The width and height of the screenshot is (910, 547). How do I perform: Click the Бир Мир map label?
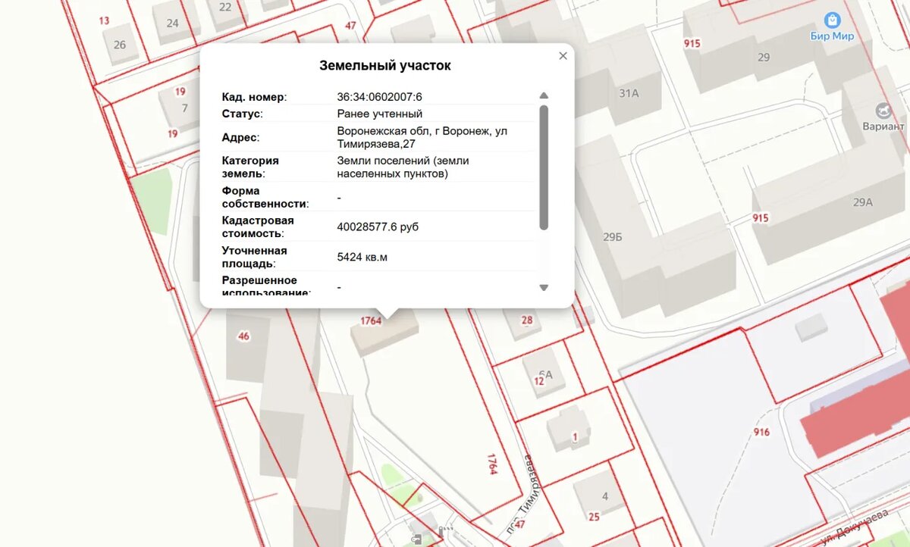click(x=832, y=36)
